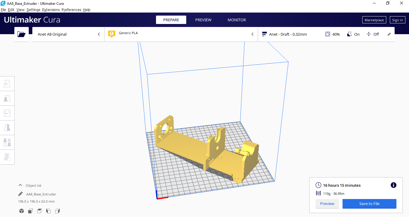Open the Settings menu
Viewport: 409px width, 217px height.
tap(33, 10)
